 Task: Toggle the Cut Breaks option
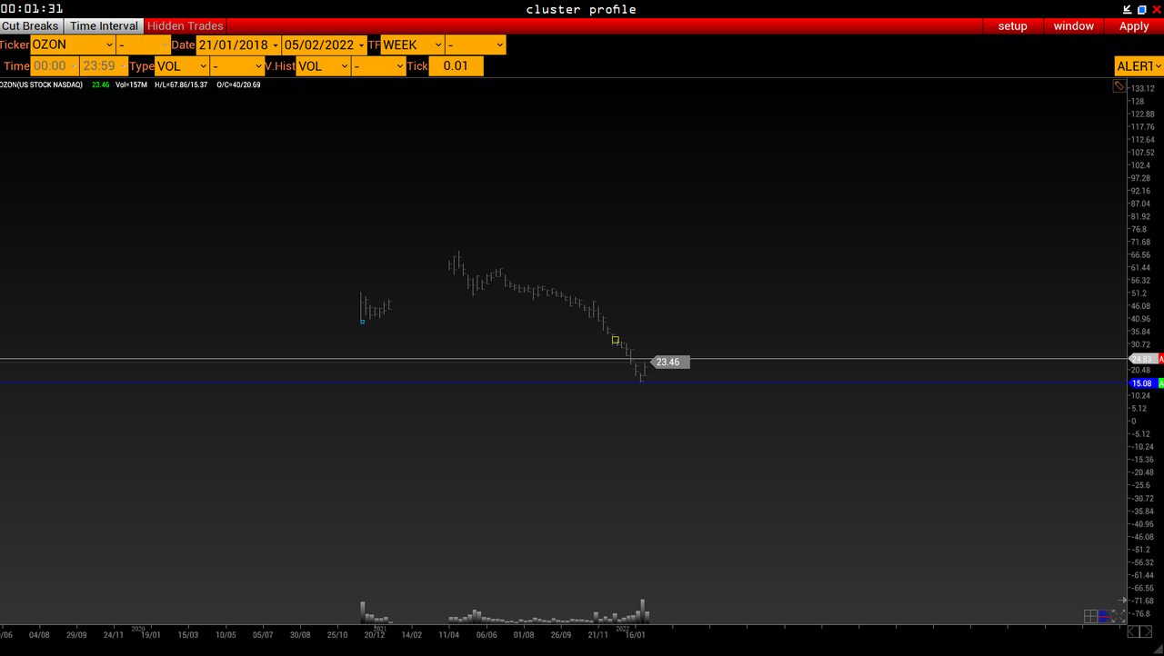point(31,26)
